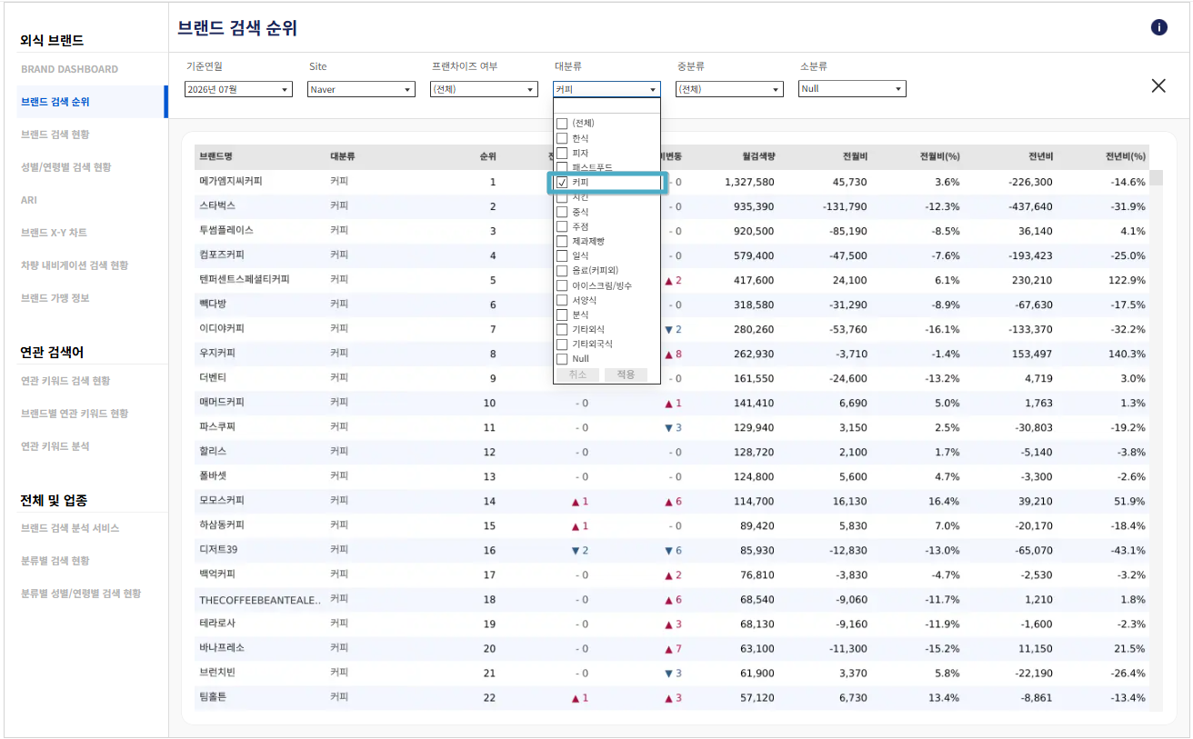Open 연관 키워드 분석 page
Viewport: 1193px width, 739px height.
(55, 446)
